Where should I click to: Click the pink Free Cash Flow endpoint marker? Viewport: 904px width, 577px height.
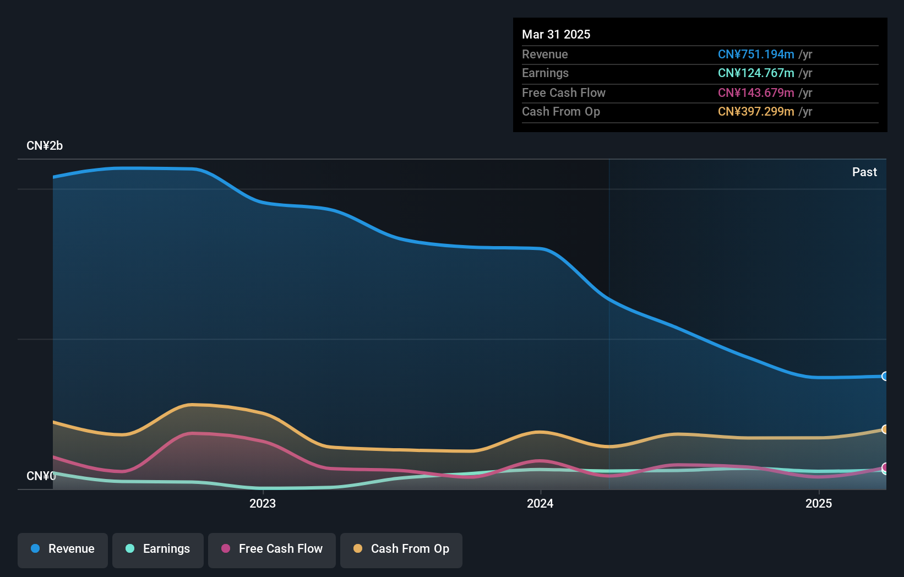pos(885,467)
